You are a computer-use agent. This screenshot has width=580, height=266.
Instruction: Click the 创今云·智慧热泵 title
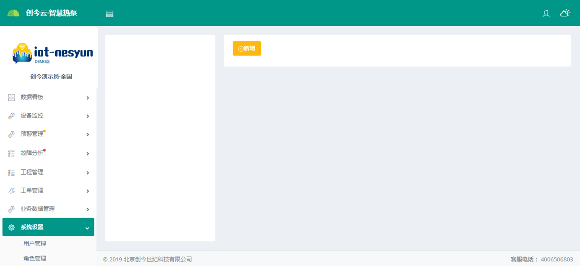click(51, 13)
